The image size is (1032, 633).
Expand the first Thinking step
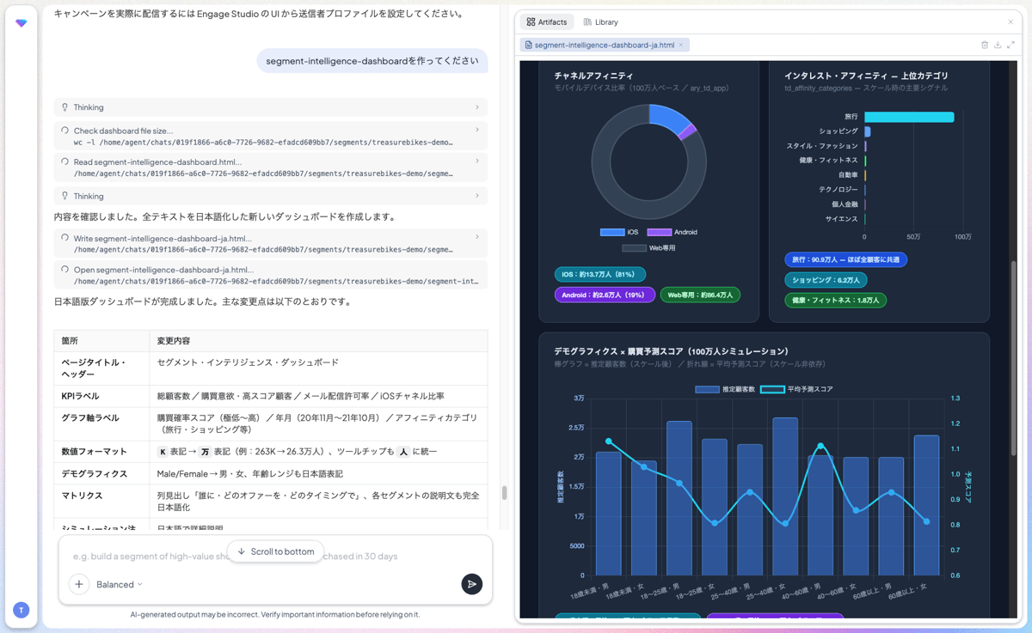coord(271,107)
